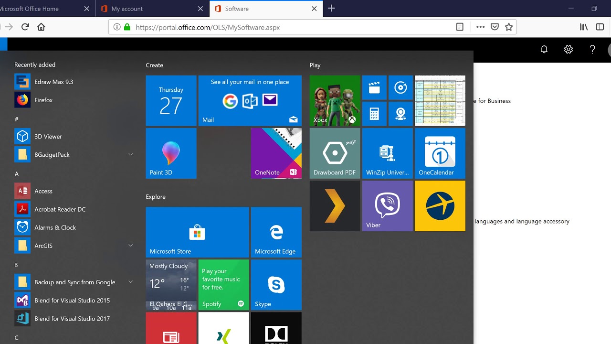Launch the OneNote tile
Viewport: 611px width, 344px height.
[276, 153]
